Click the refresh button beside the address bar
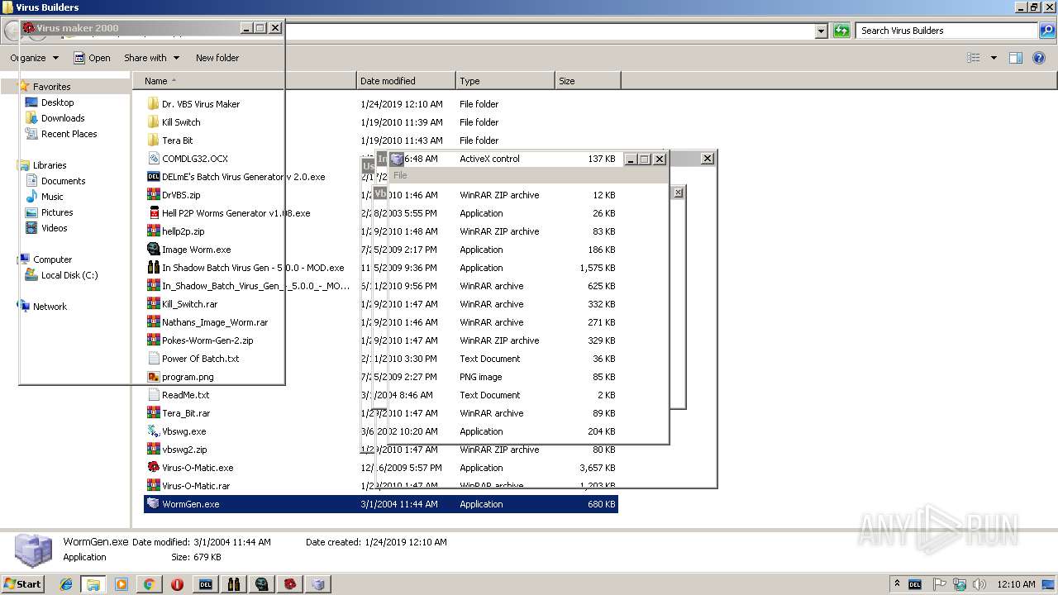 841,31
